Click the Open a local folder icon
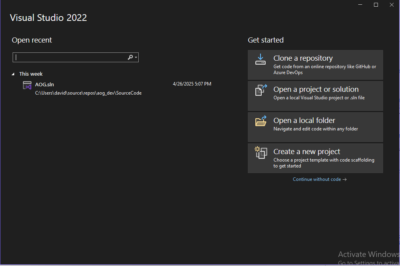Image resolution: width=400 pixels, height=266 pixels. point(261,121)
